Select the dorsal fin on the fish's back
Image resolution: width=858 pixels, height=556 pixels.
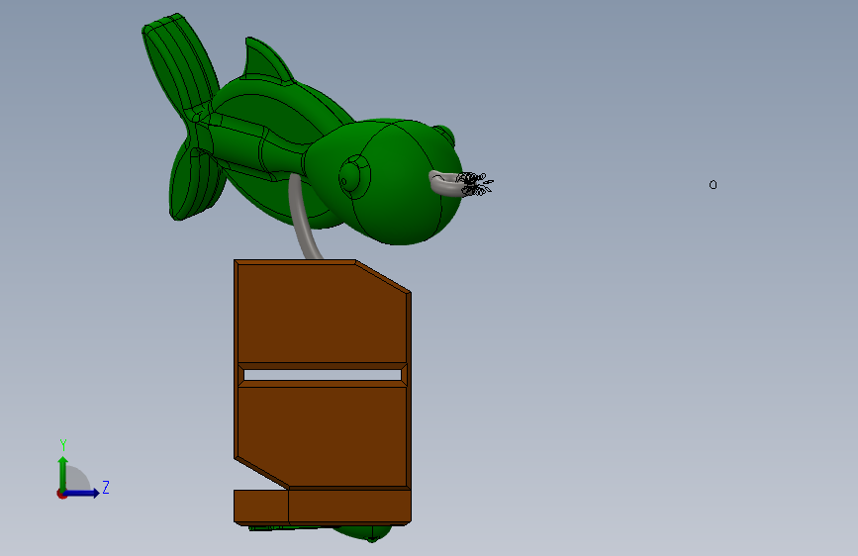pyautogui.click(x=266, y=60)
